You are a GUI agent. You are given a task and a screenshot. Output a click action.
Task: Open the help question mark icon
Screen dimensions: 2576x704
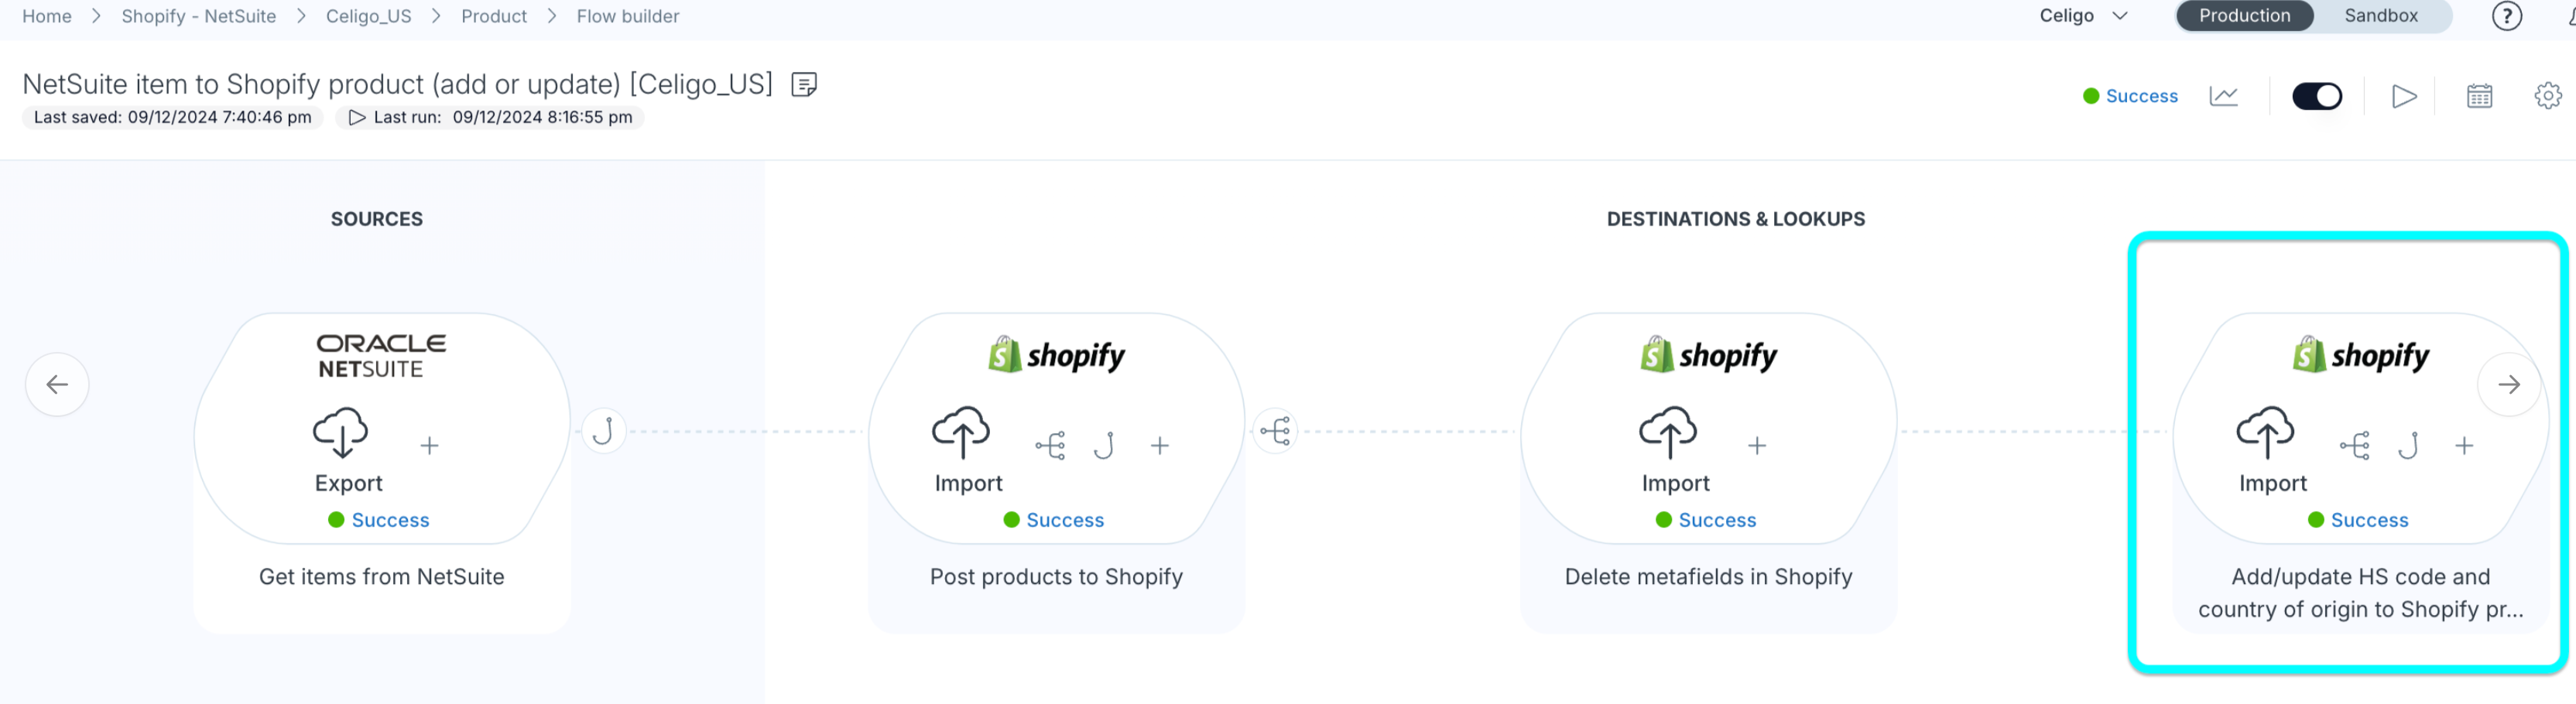tap(2506, 16)
